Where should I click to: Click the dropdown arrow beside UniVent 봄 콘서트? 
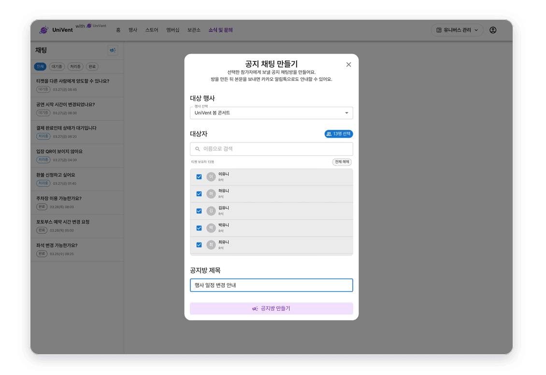click(346, 113)
